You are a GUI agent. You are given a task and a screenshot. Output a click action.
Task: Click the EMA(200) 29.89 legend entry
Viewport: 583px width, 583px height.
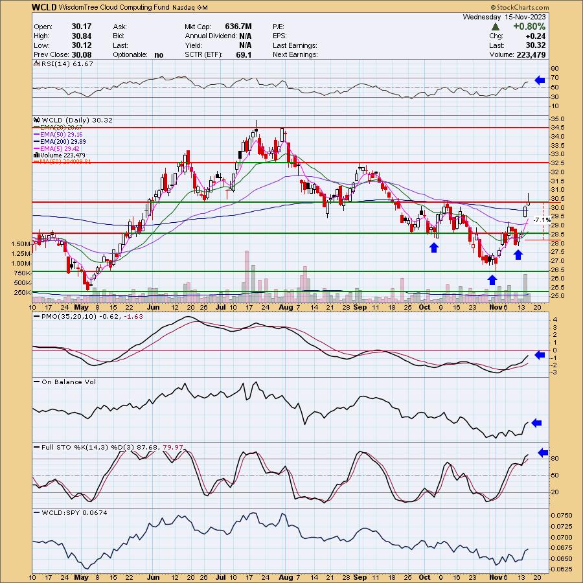coord(63,141)
